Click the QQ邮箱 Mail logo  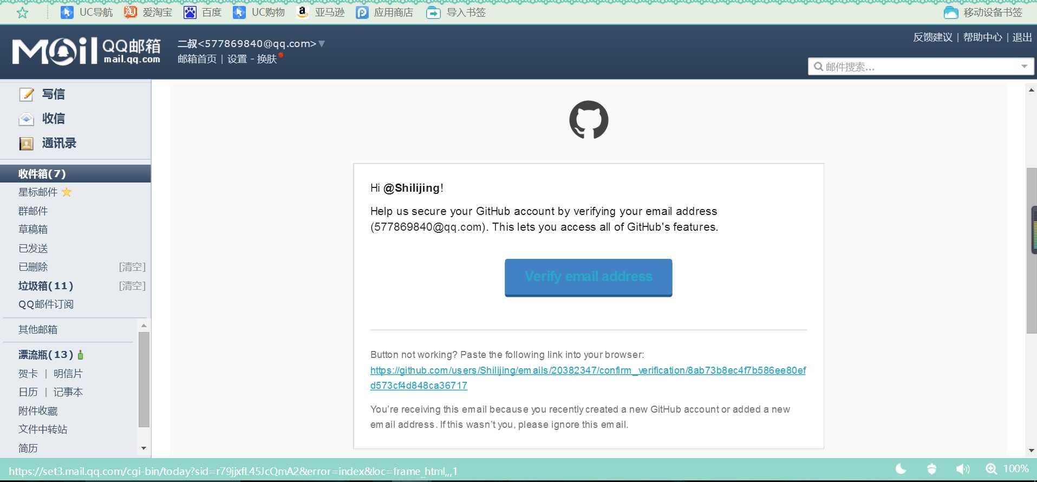click(x=87, y=51)
